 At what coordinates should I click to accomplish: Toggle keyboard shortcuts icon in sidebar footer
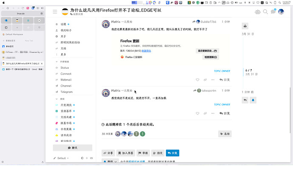pyautogui.click(x=91, y=158)
